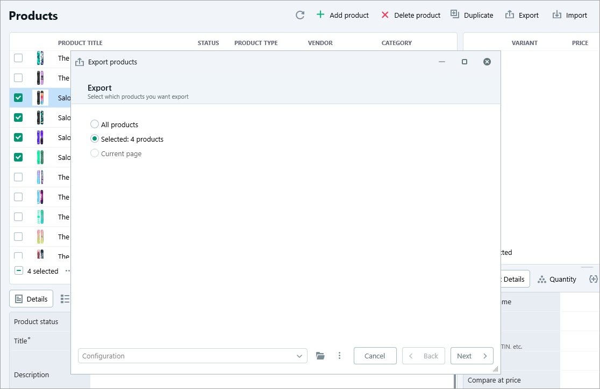This screenshot has width=600, height=389.
Task: Click Add product in the toolbar
Action: tap(342, 15)
